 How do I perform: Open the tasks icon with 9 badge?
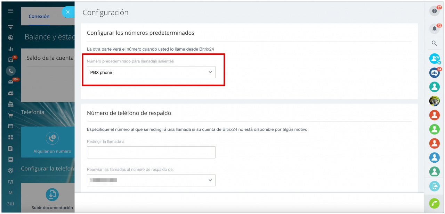[10, 60]
